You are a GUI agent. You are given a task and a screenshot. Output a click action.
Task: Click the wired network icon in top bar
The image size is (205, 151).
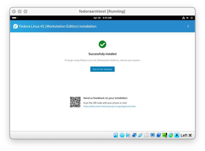[x=184, y=18]
